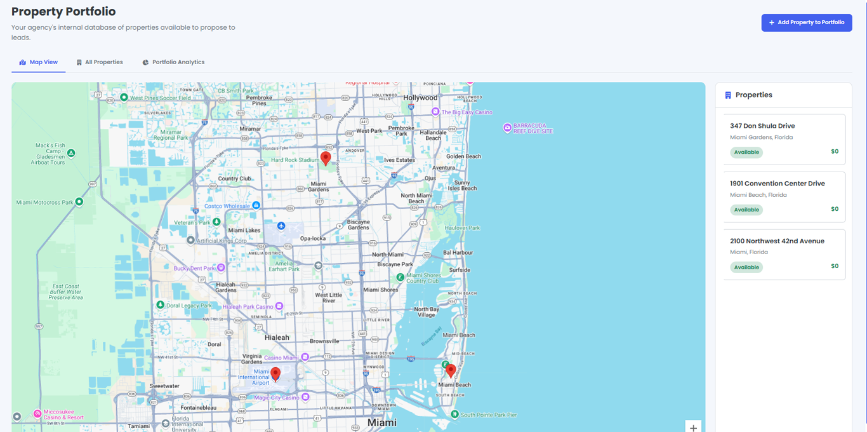Click Add Property to Portfolio button

pyautogui.click(x=807, y=22)
